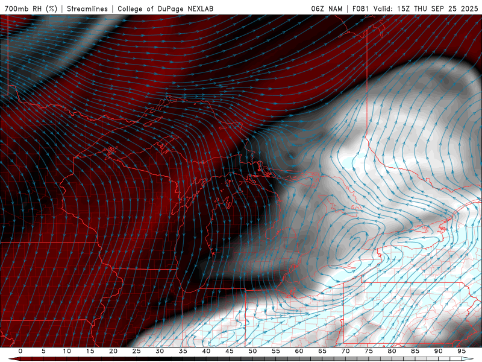The height and width of the screenshot is (362, 482).
Task: Click the 20 value on the colorbar scale
Action: click(x=113, y=351)
